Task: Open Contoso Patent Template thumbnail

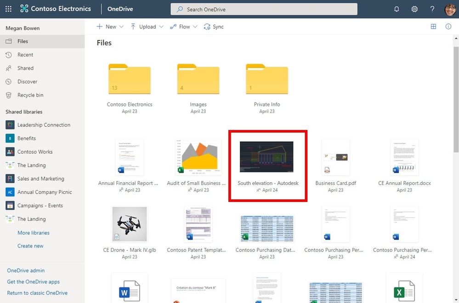Action: pos(198,224)
